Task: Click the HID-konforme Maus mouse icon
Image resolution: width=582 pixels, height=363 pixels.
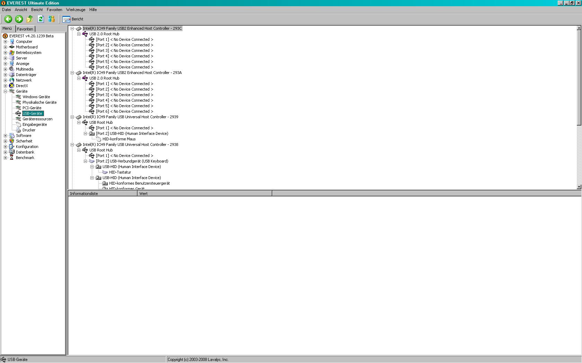Action: [x=98, y=139]
